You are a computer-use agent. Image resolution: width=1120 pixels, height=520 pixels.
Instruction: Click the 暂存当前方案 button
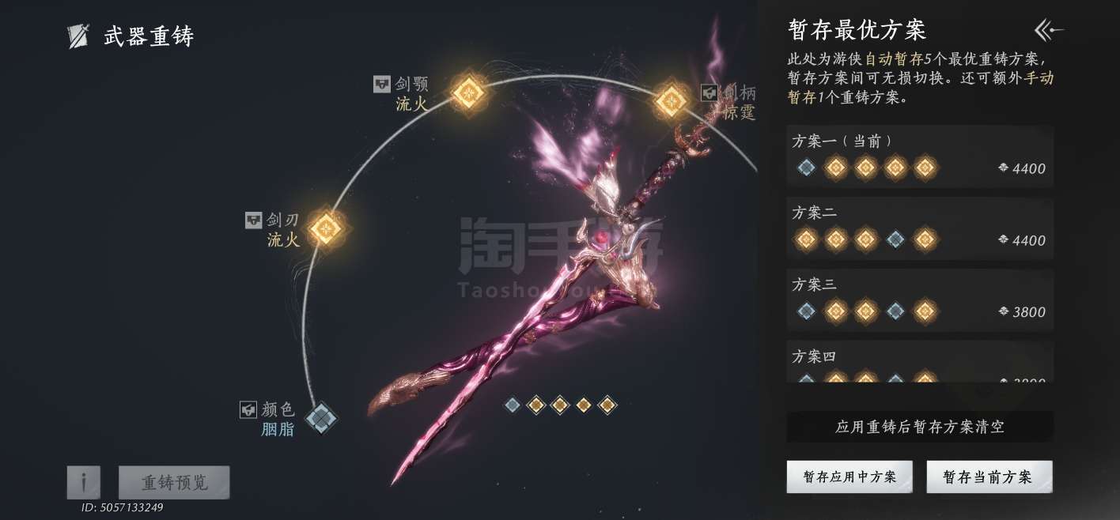click(989, 477)
